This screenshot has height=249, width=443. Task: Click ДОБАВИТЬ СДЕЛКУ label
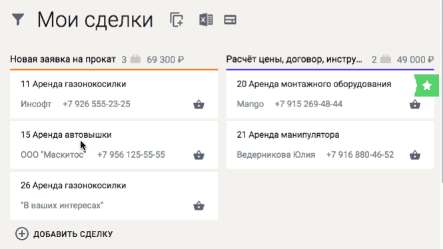tap(73, 234)
